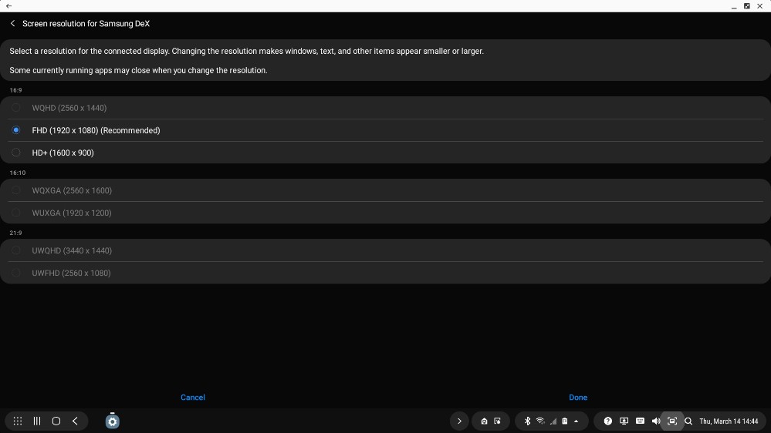Open the on-screen keyboard icon
Viewport: 771px width, 433px height.
pos(641,421)
